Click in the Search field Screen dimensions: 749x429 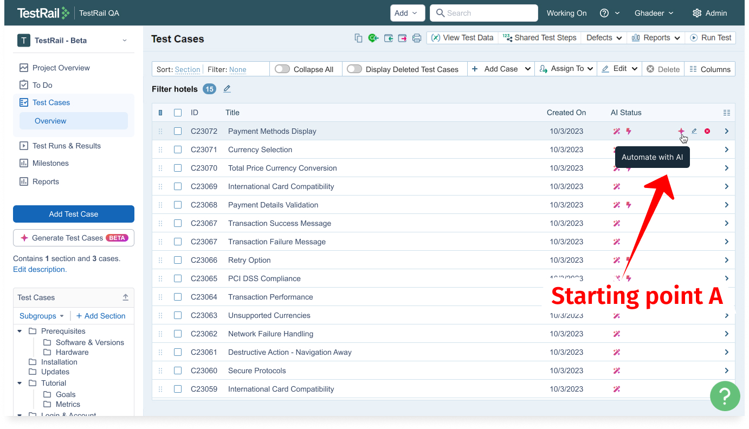point(484,13)
